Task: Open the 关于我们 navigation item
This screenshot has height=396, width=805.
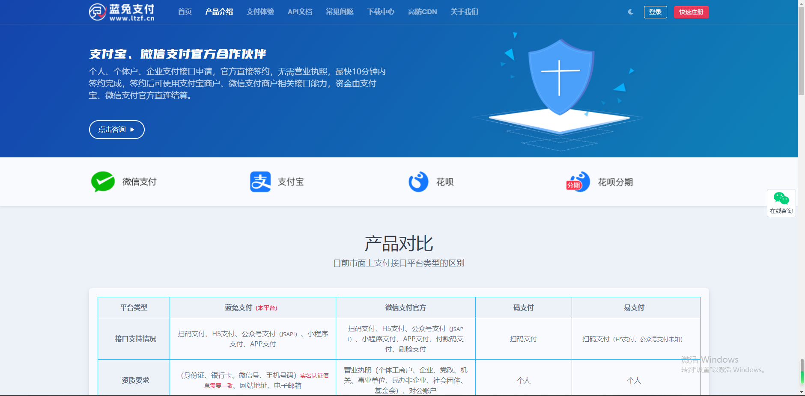Action: (x=465, y=12)
